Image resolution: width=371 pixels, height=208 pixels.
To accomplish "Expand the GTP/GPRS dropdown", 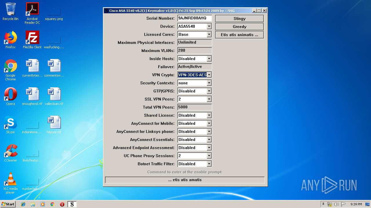I will coord(209,91).
